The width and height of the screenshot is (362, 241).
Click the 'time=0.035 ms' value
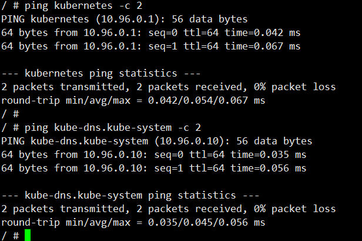point(268,154)
